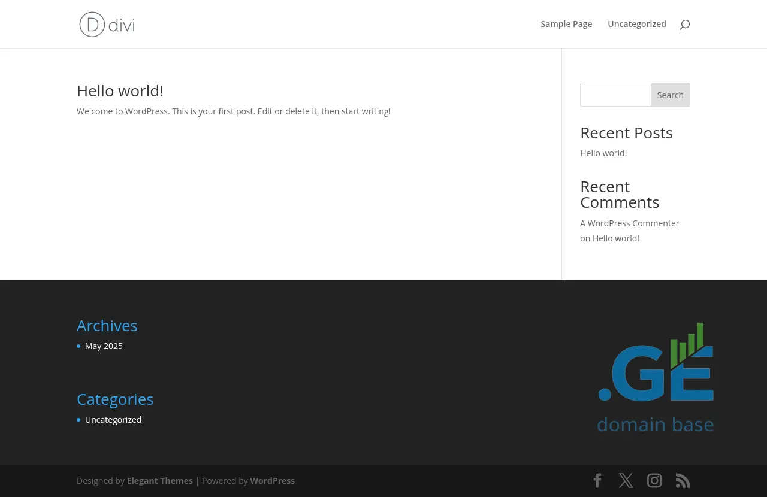
Task: Click the Welcome to WordPress excerpt text
Action: pos(234,111)
